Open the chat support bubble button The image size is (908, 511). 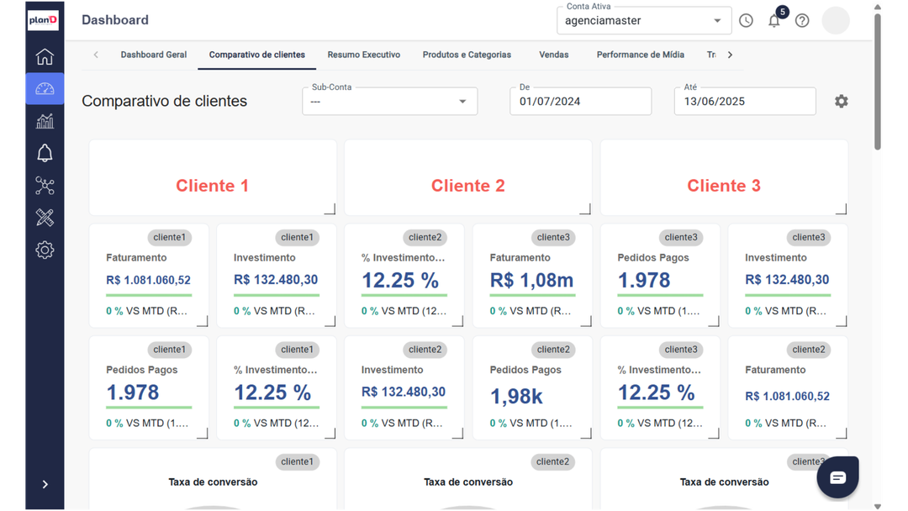tap(838, 477)
